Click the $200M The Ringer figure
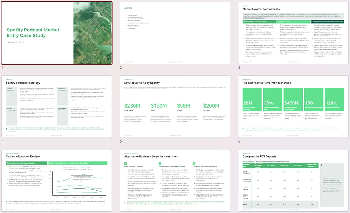This screenshot has height=213, width=350. (x=211, y=106)
